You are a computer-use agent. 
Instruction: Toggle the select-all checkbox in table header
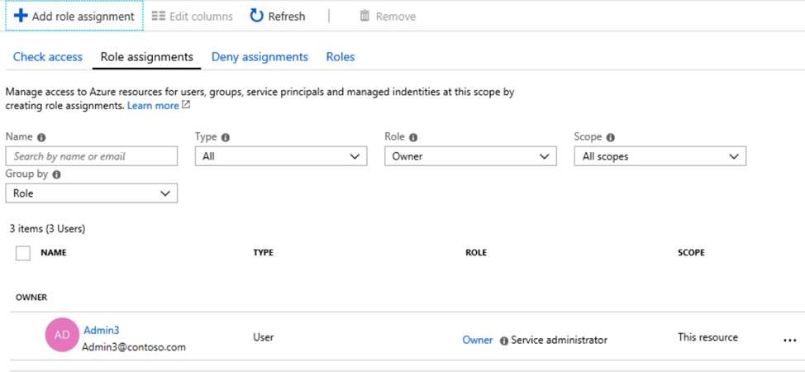[x=23, y=253]
